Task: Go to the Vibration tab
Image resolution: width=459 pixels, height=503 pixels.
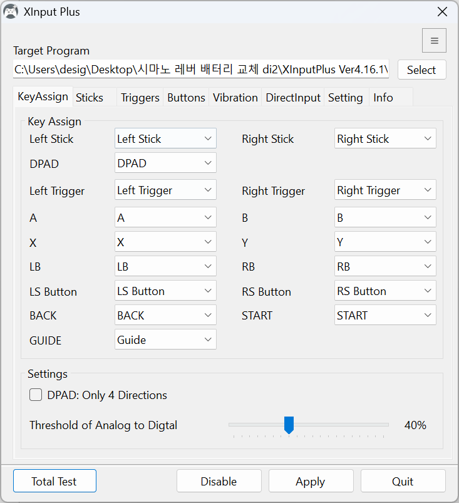Action: pos(235,97)
